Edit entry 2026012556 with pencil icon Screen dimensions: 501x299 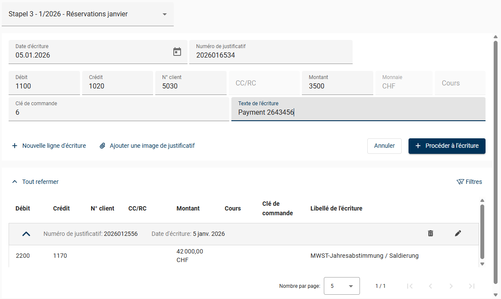[458, 234]
